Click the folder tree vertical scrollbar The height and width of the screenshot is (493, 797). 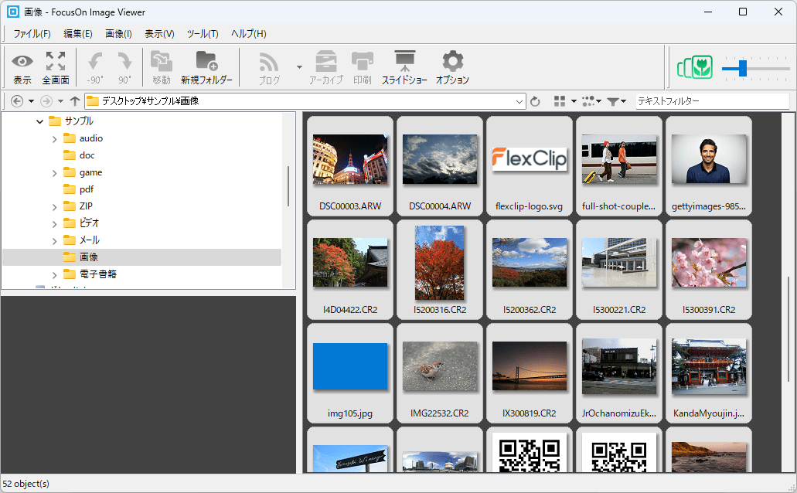[288, 186]
